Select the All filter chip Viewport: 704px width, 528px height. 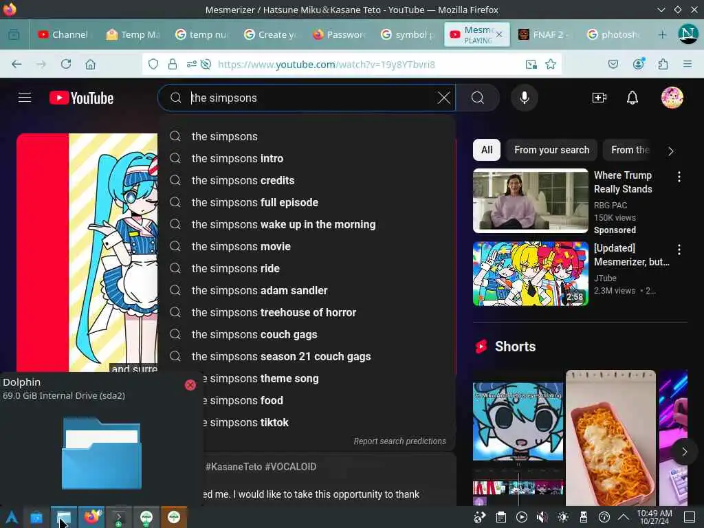coord(487,150)
